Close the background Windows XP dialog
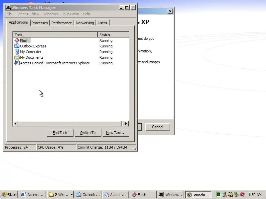 click(170, 11)
